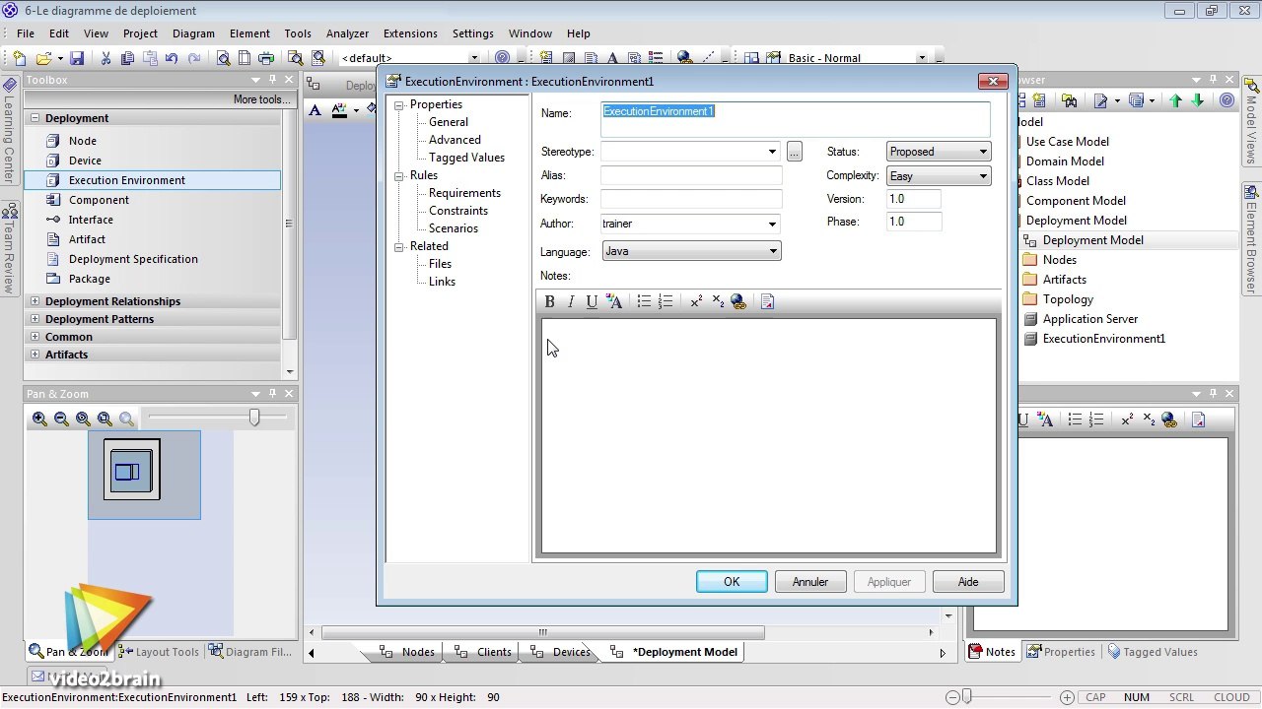
Task: Open font color in dialog Notes toolbar
Action: [614, 302]
